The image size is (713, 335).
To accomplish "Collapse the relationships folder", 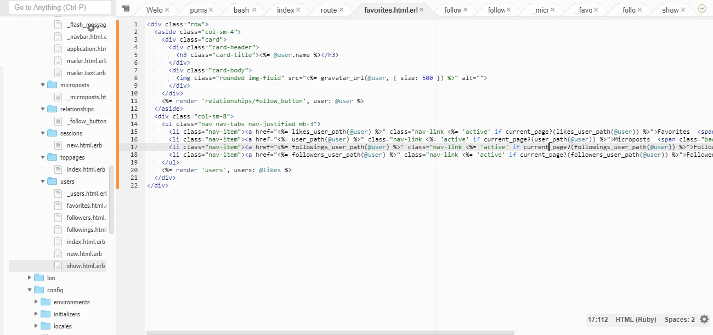I will coord(42,109).
